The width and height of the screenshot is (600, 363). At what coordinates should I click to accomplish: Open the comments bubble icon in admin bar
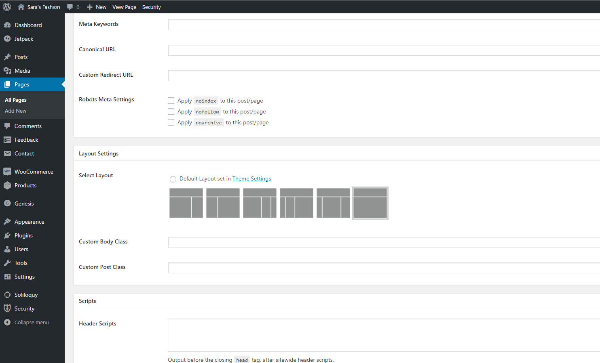click(70, 7)
